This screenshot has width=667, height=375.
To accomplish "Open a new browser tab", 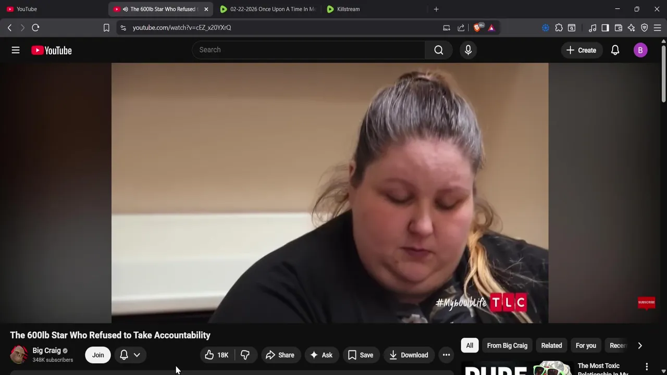I will point(436,9).
